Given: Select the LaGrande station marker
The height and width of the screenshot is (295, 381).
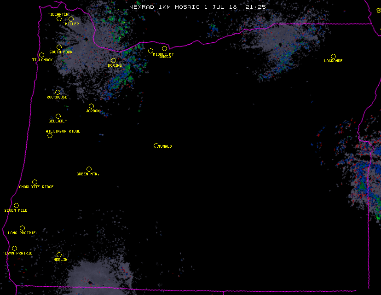Looking at the screenshot, I should (x=333, y=56).
